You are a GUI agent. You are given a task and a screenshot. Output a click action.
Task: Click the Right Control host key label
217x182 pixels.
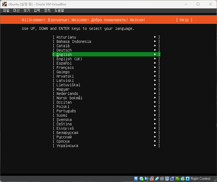click(200, 178)
